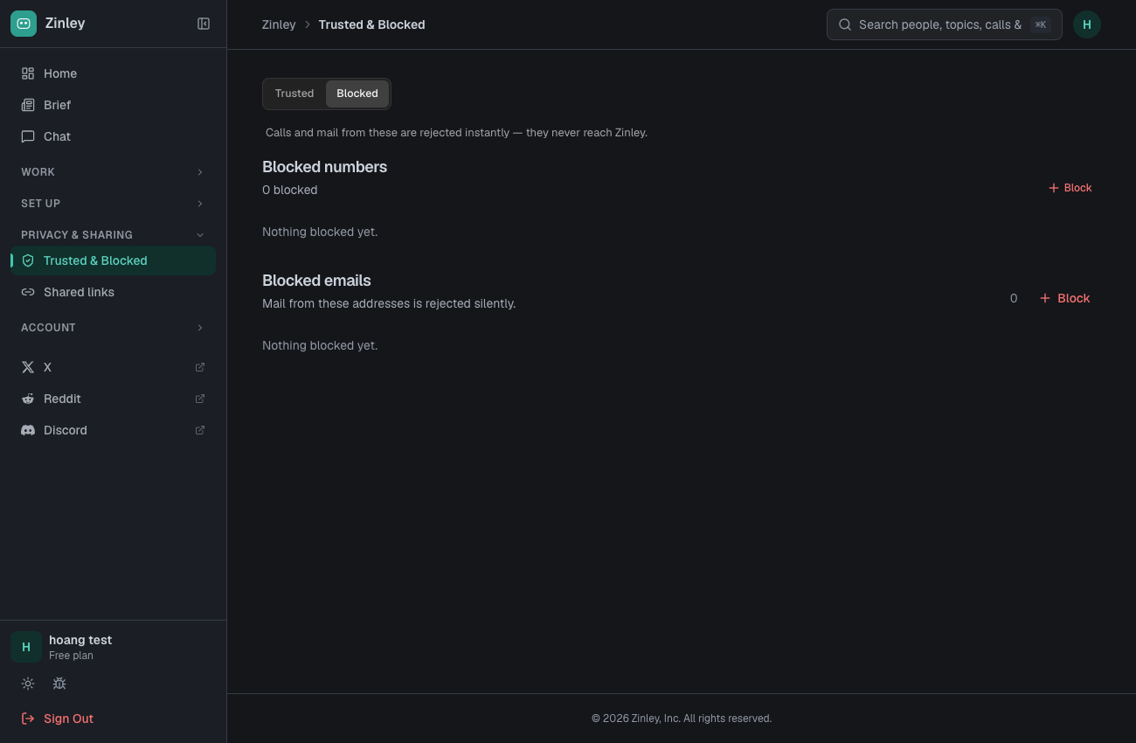Click the external link icon next to X
The image size is (1136, 743).
tap(200, 367)
